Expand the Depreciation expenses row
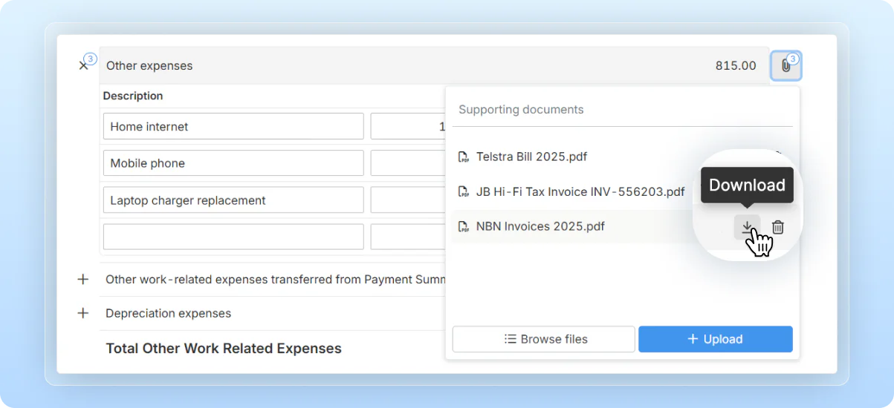The height and width of the screenshot is (408, 894). [x=82, y=313]
